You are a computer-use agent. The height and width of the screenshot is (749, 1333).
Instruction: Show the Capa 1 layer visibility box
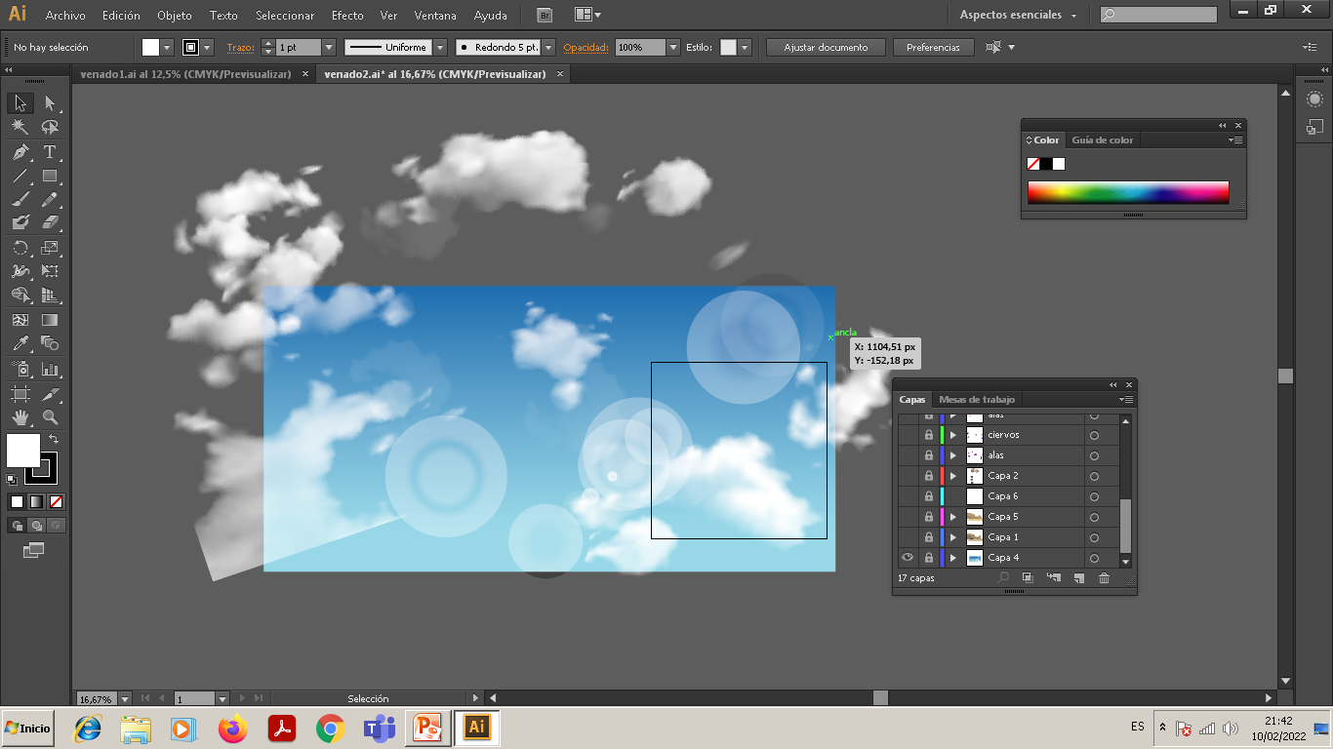pos(908,537)
